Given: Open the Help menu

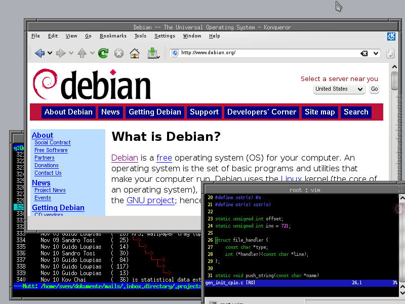Looking at the screenshot, I should point(215,36).
